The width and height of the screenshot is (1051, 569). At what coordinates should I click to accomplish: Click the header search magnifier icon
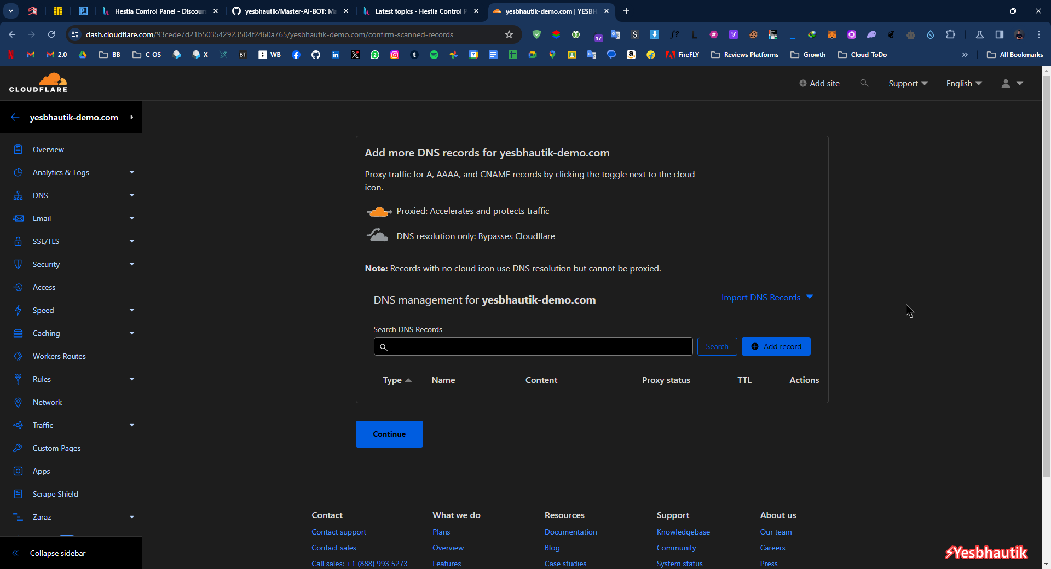[864, 83]
